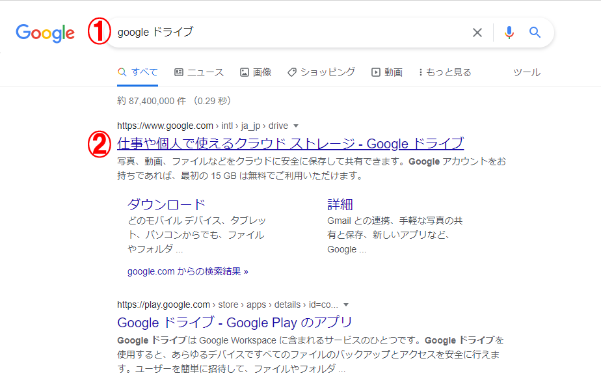This screenshot has height=378, width=601.
Task: Start voice search with the microphone icon
Action: pos(509,33)
